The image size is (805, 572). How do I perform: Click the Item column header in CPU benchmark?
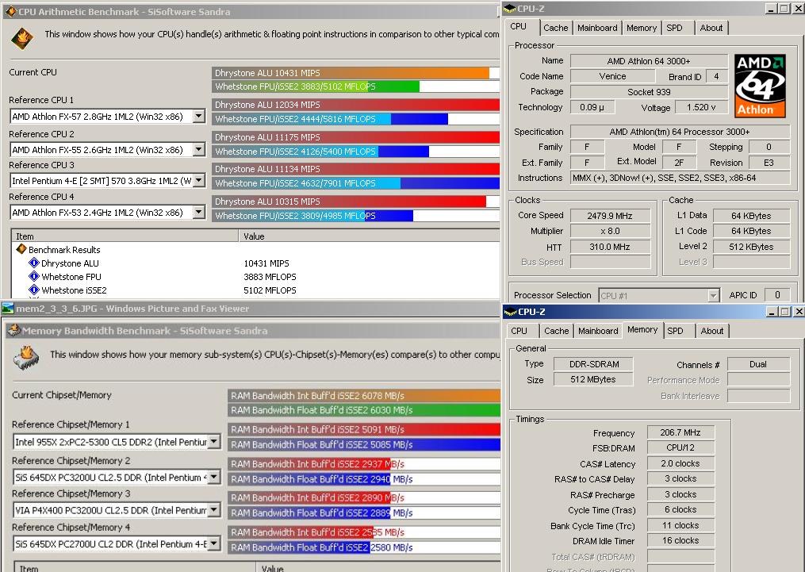click(x=125, y=236)
